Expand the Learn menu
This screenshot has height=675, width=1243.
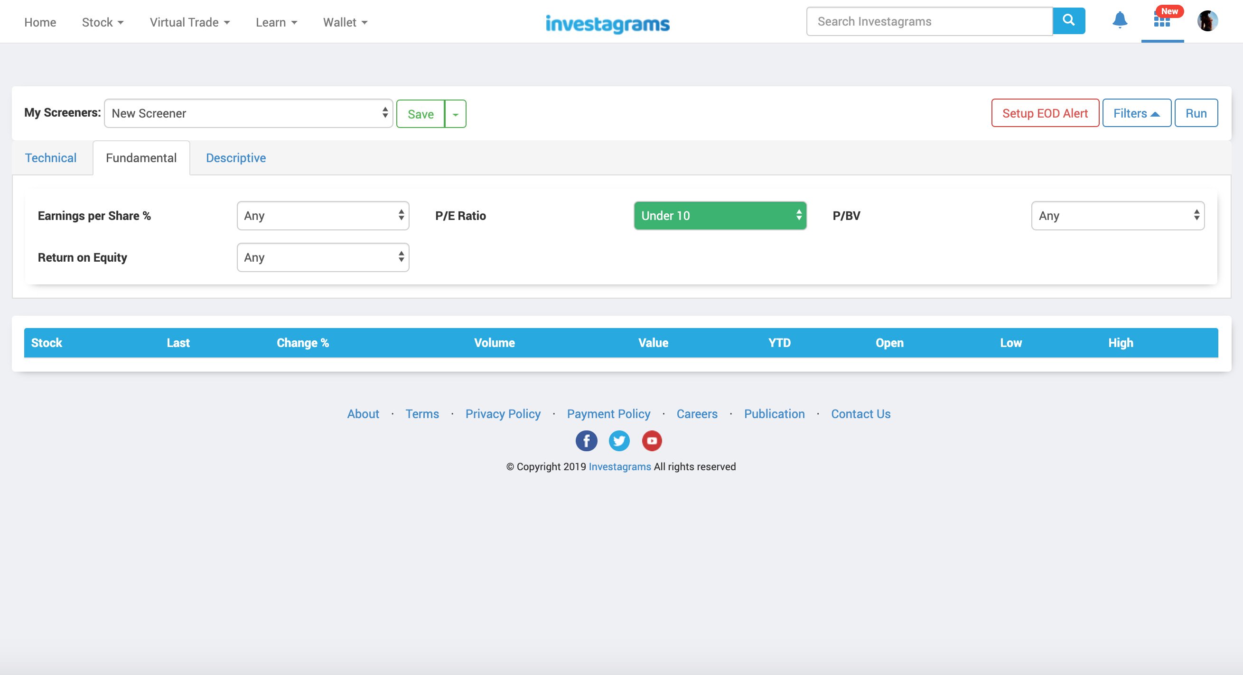277,22
